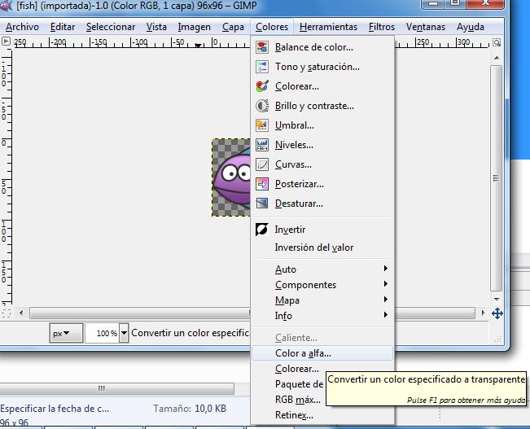Open the Herramientas menu
Image resolution: width=530 pixels, height=429 pixels.
click(x=328, y=27)
